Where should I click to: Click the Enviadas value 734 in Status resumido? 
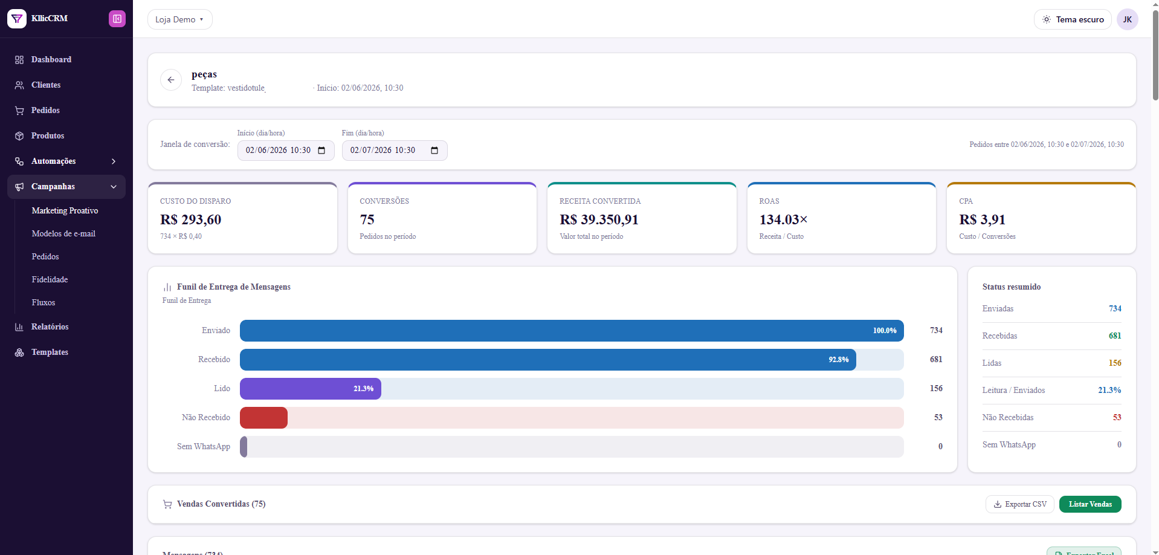click(x=1115, y=309)
